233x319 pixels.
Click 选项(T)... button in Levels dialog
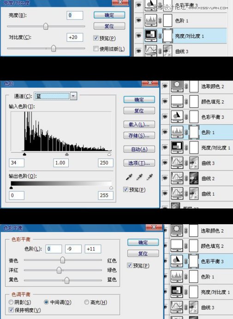pyautogui.click(x=139, y=163)
